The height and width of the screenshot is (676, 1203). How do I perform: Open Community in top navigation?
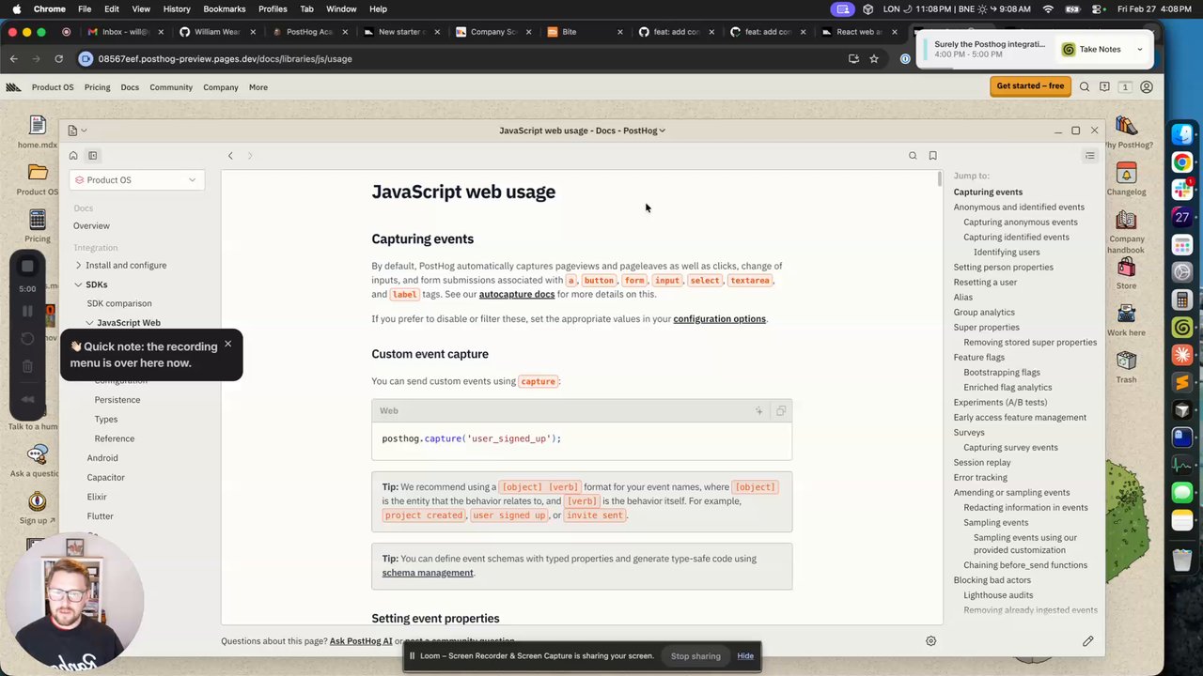[x=171, y=87]
